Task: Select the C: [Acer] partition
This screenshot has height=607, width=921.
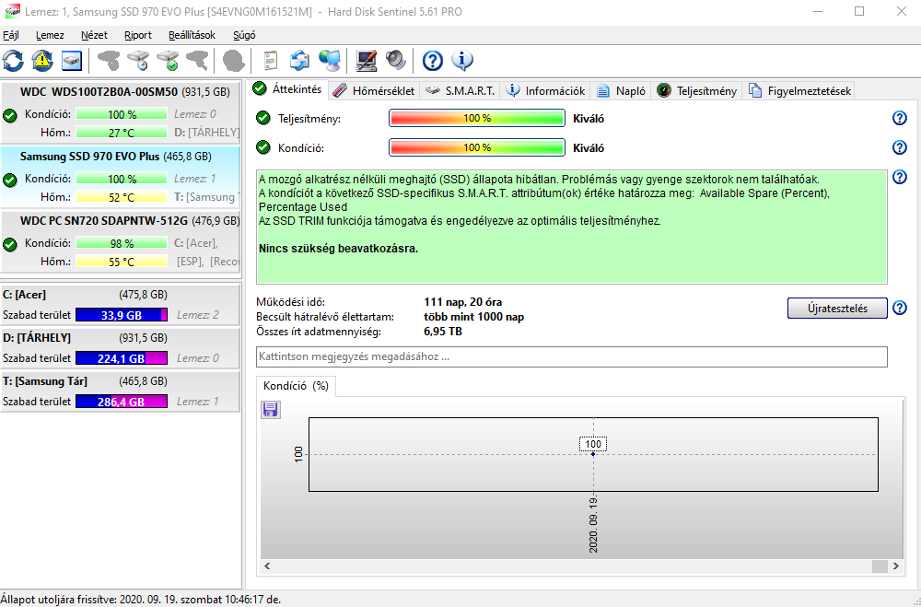Action: point(121,304)
